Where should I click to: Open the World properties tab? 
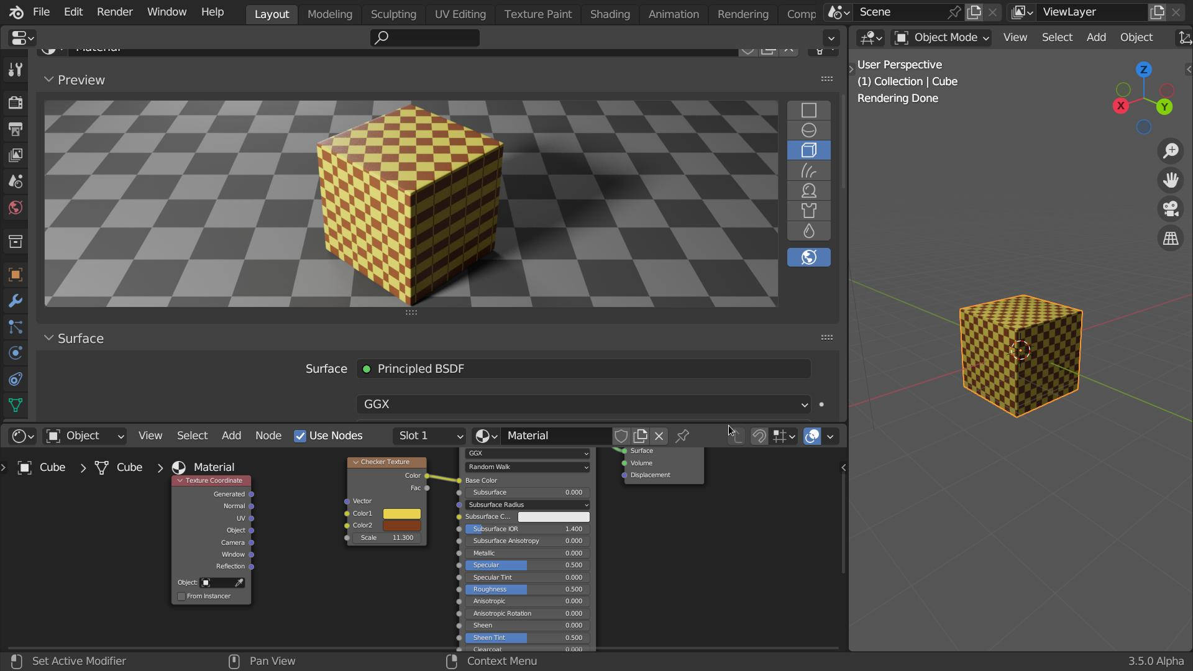(16, 208)
